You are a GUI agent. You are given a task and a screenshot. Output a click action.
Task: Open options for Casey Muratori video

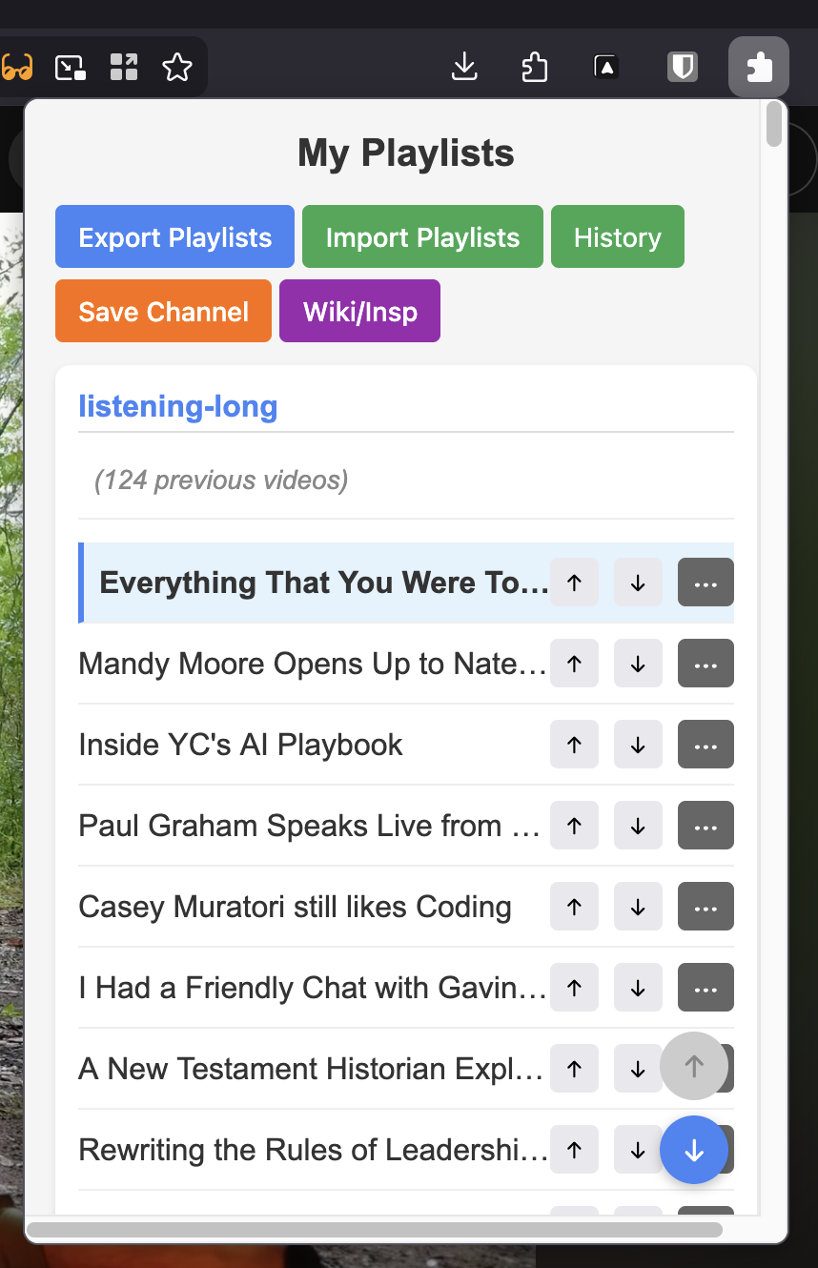tap(706, 907)
